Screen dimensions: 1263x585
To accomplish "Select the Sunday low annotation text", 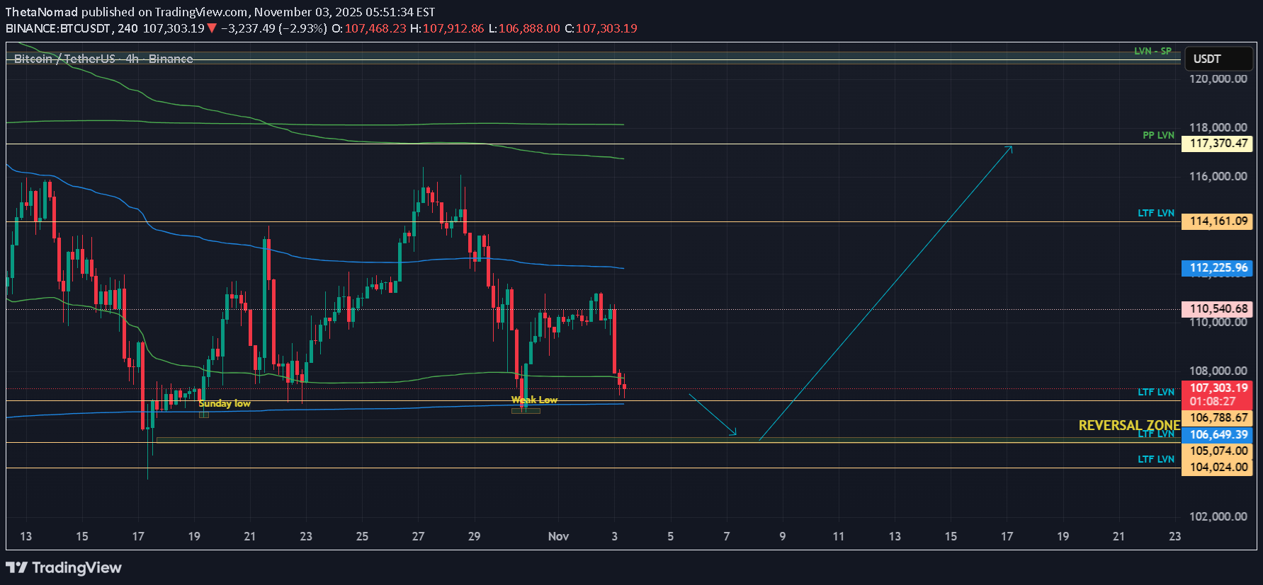I will [225, 403].
